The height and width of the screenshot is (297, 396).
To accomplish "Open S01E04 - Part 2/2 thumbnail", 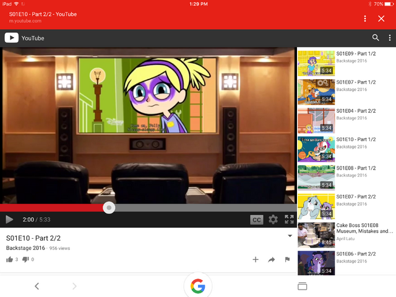I will tap(316, 121).
